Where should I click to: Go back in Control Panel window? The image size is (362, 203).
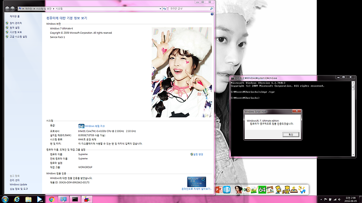point(7,9)
